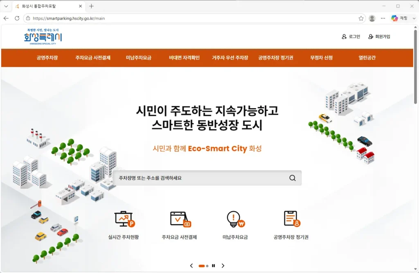Image resolution: width=419 pixels, height=273 pixels.
Task: Open the 공영주차장 정기권 document icon
Action: click(292, 219)
